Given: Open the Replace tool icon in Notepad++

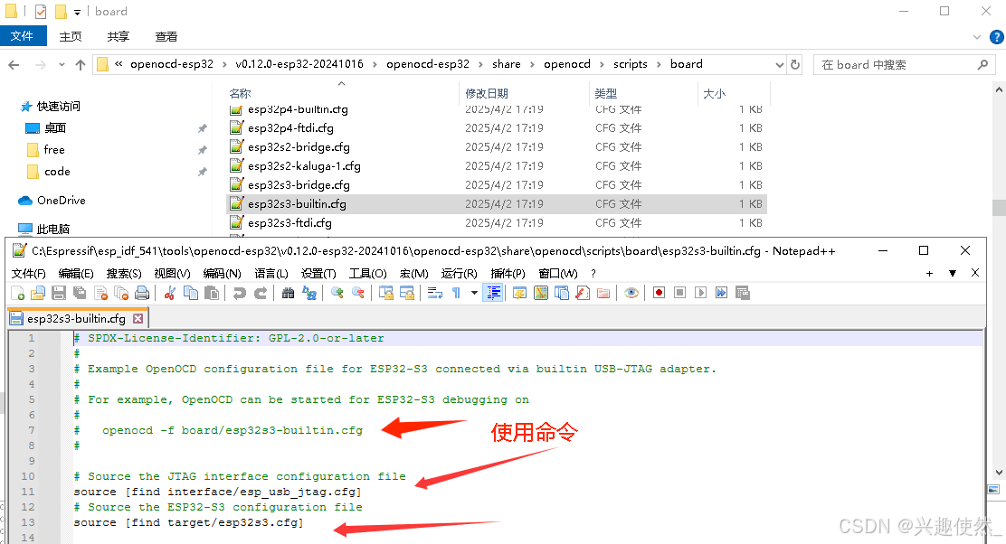Looking at the screenshot, I should pos(309,293).
